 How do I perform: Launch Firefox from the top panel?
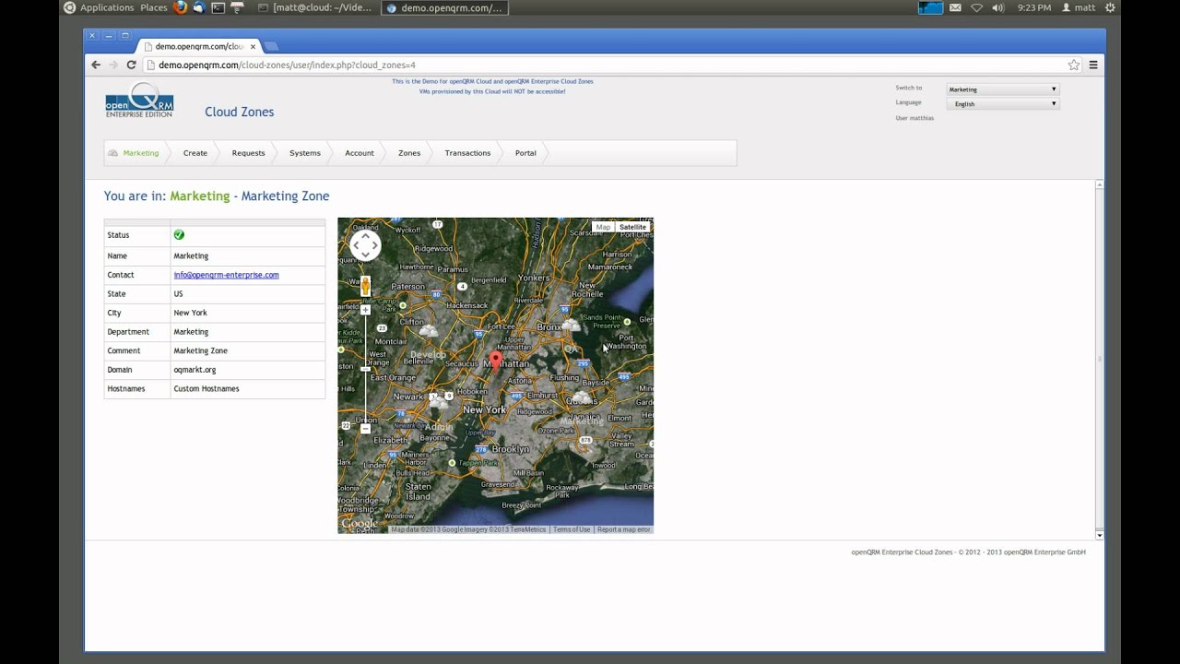[x=180, y=7]
